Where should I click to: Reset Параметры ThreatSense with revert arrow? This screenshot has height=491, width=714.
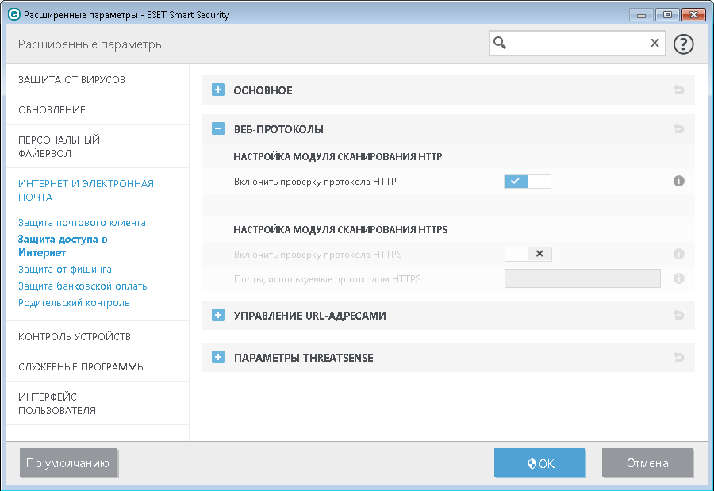(x=679, y=358)
